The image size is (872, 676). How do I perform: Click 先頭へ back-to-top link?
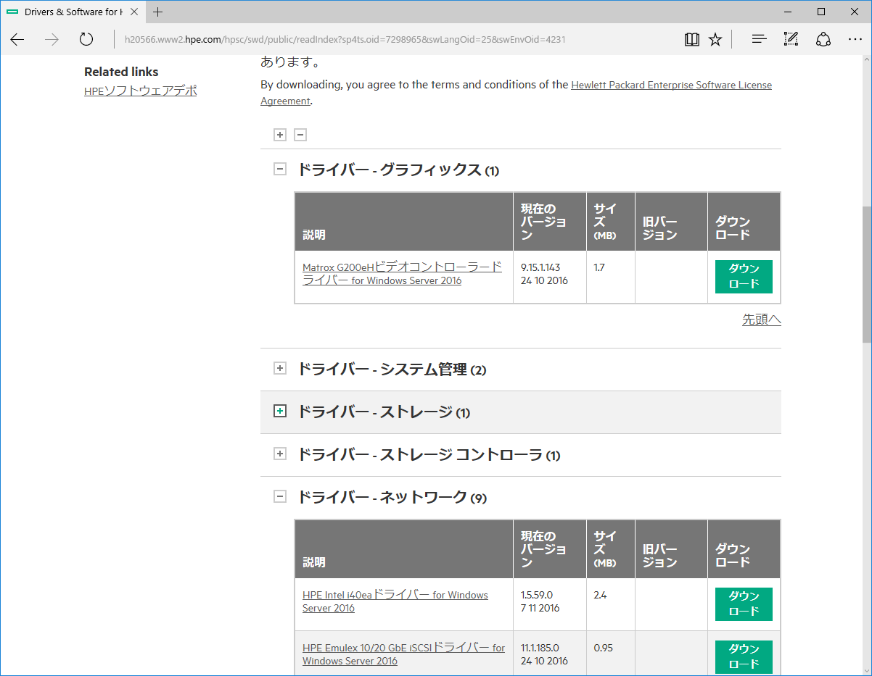[762, 320]
